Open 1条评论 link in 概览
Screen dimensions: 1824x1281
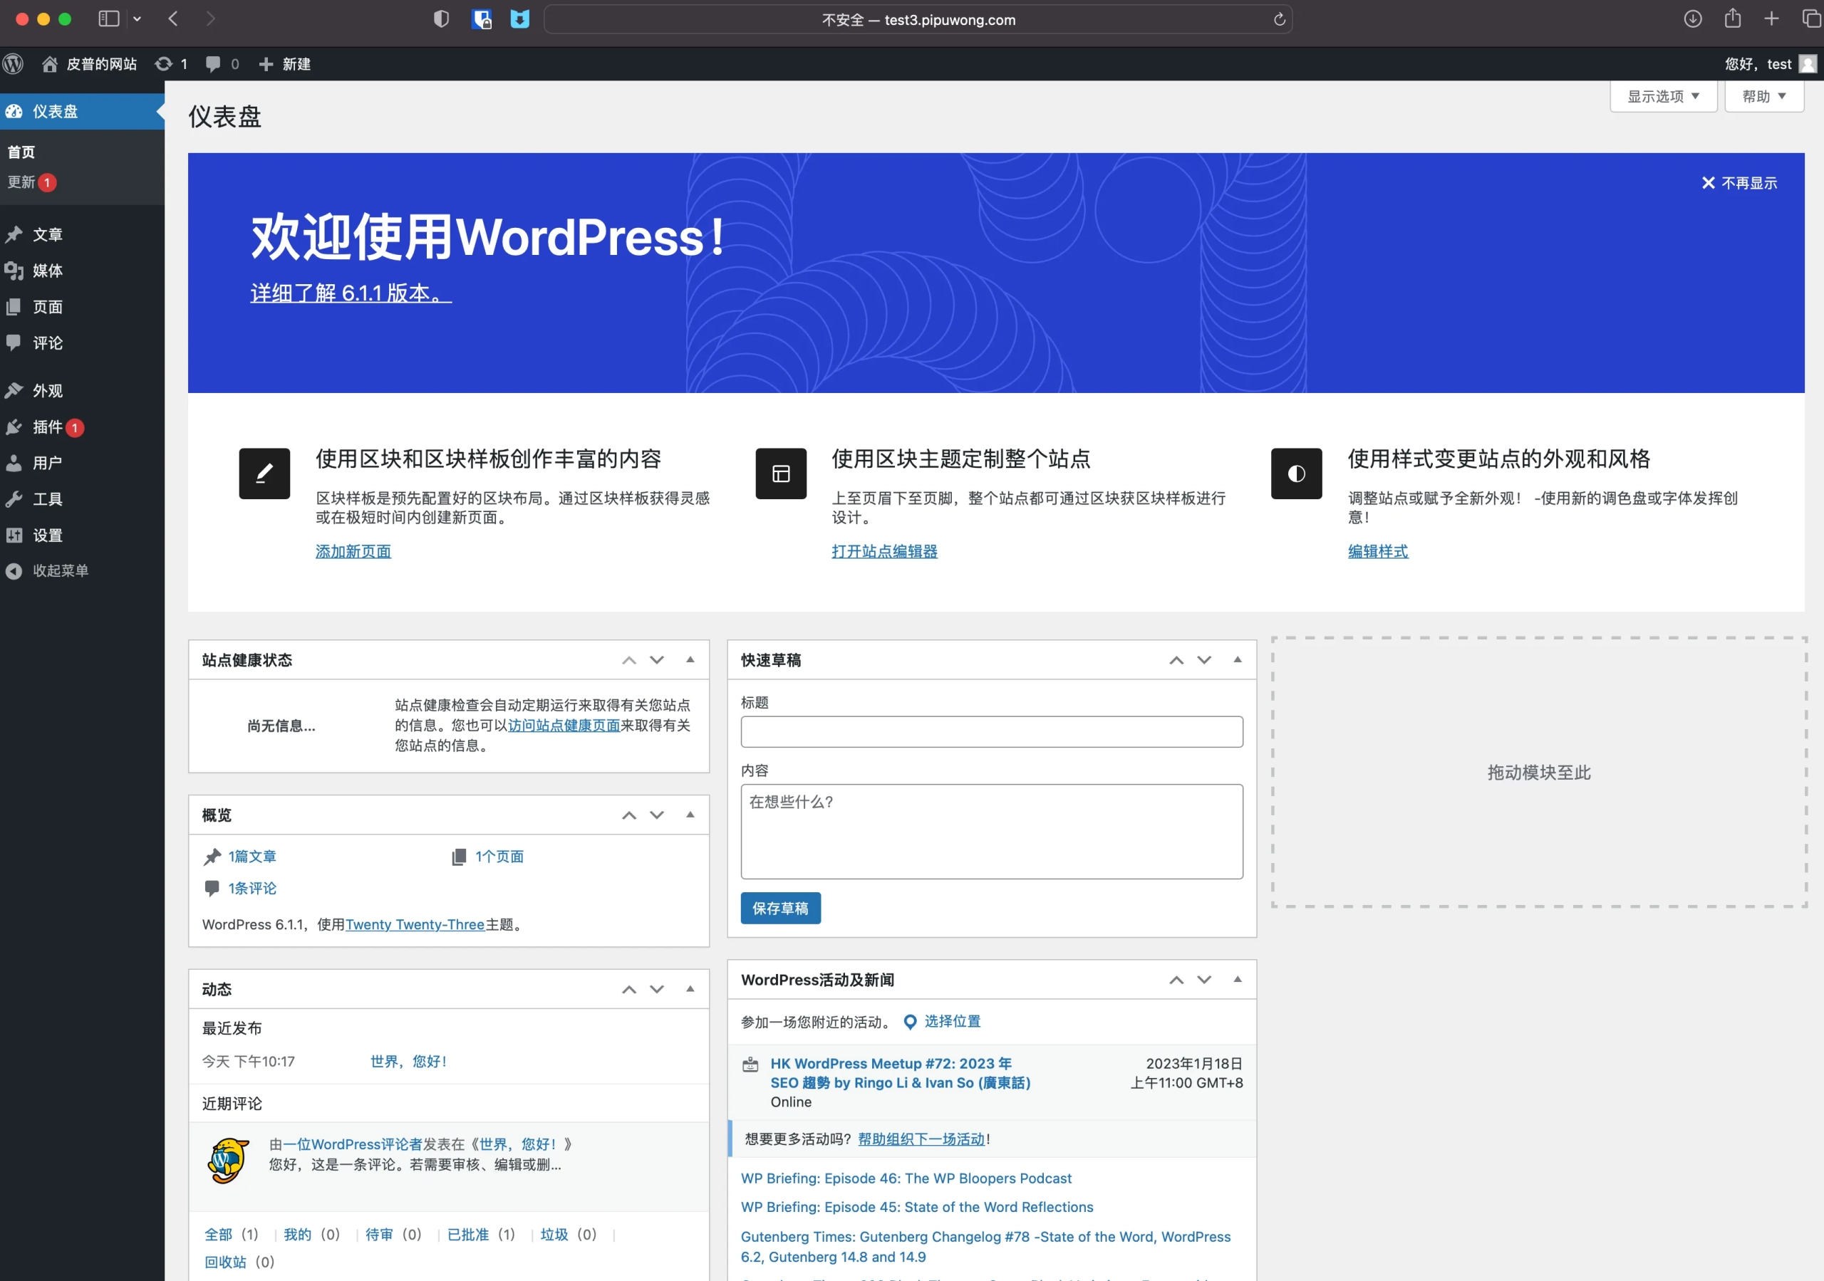[252, 888]
